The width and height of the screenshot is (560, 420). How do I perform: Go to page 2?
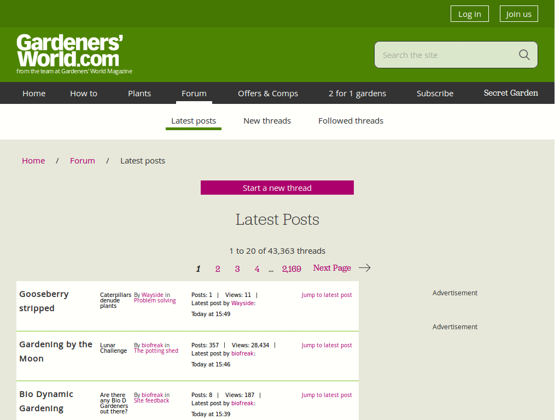pos(218,269)
